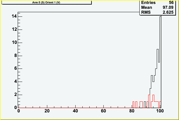
Task: Click the X-axis label 40
Action: (75, 111)
